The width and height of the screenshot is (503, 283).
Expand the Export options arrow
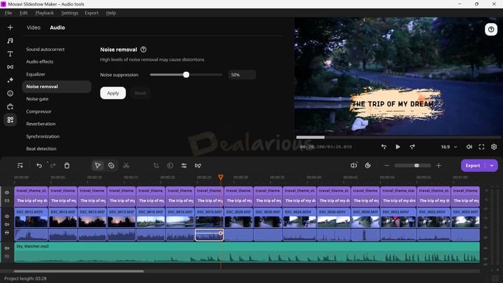(x=491, y=166)
